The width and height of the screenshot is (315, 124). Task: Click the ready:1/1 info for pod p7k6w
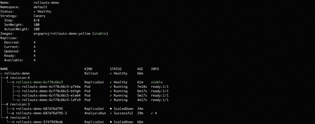160,87
